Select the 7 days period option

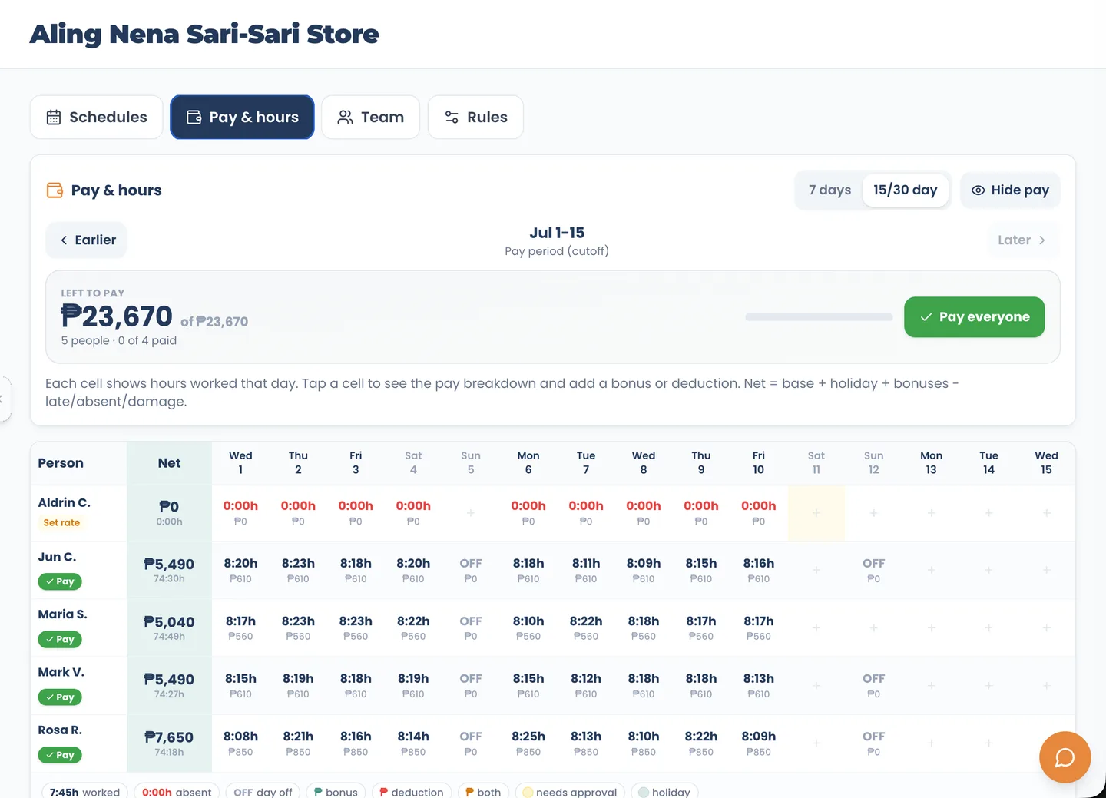(829, 190)
